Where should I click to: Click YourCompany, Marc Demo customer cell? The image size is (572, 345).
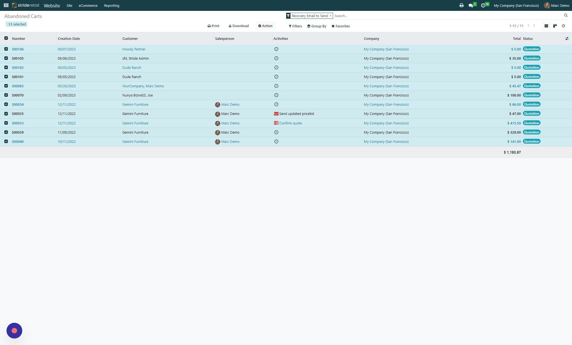coord(143,86)
